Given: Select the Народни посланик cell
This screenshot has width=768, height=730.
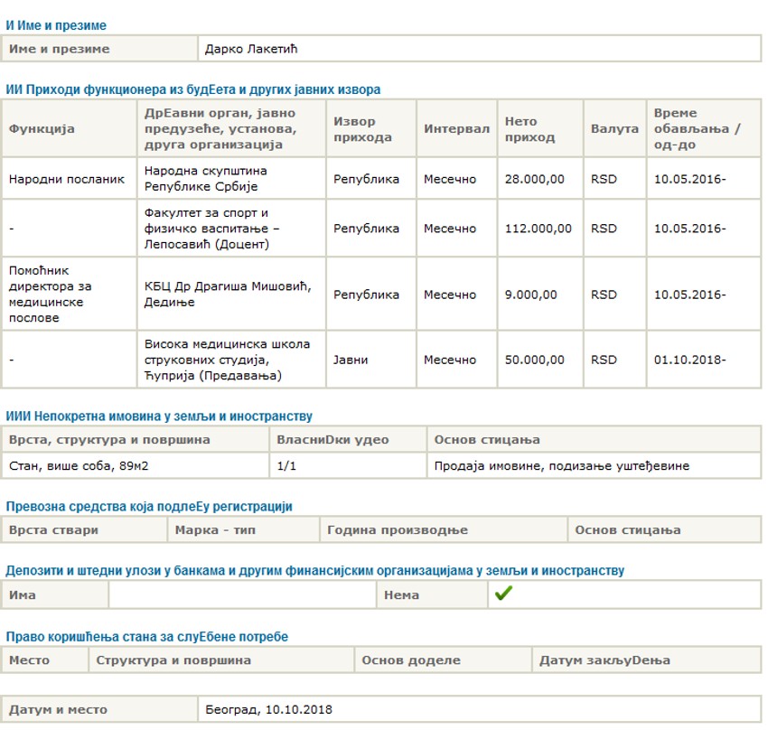Looking at the screenshot, I should [x=67, y=179].
